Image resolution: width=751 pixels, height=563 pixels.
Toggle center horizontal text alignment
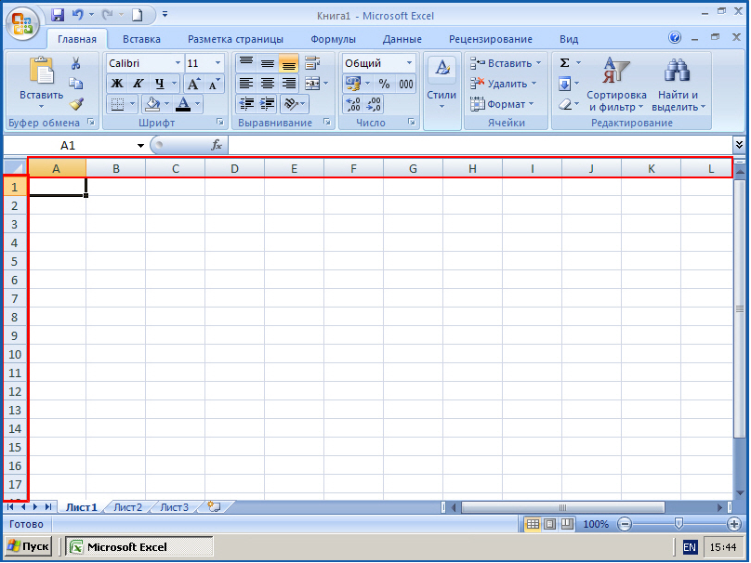[268, 84]
